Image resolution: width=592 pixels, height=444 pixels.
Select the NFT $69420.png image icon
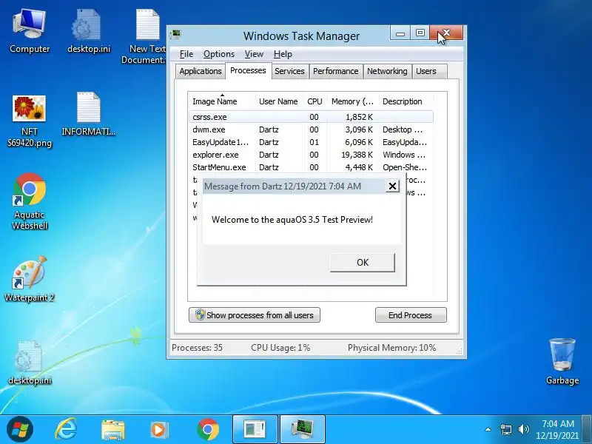click(30, 121)
